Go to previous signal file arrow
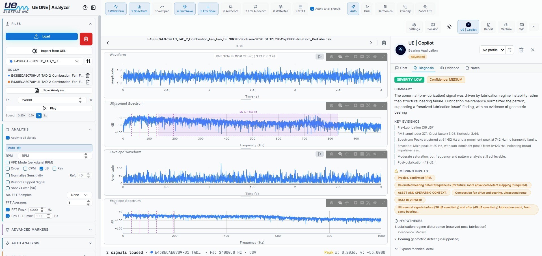This screenshot has width=542, height=256. (108, 43)
